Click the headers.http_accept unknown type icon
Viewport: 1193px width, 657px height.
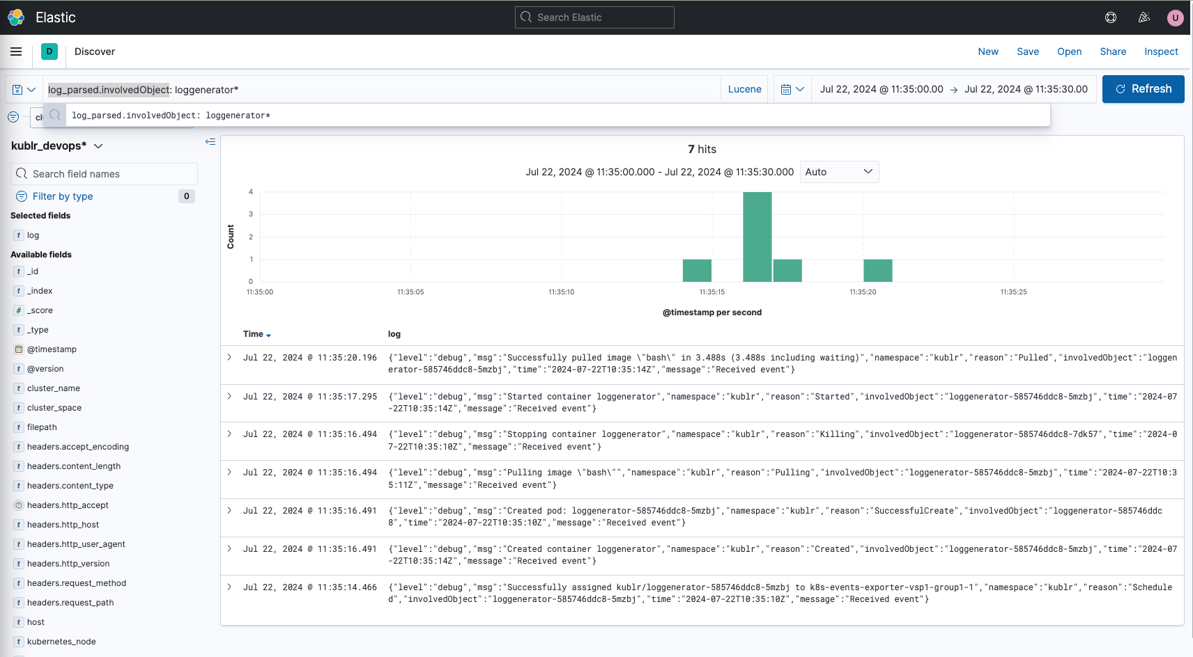tap(19, 505)
